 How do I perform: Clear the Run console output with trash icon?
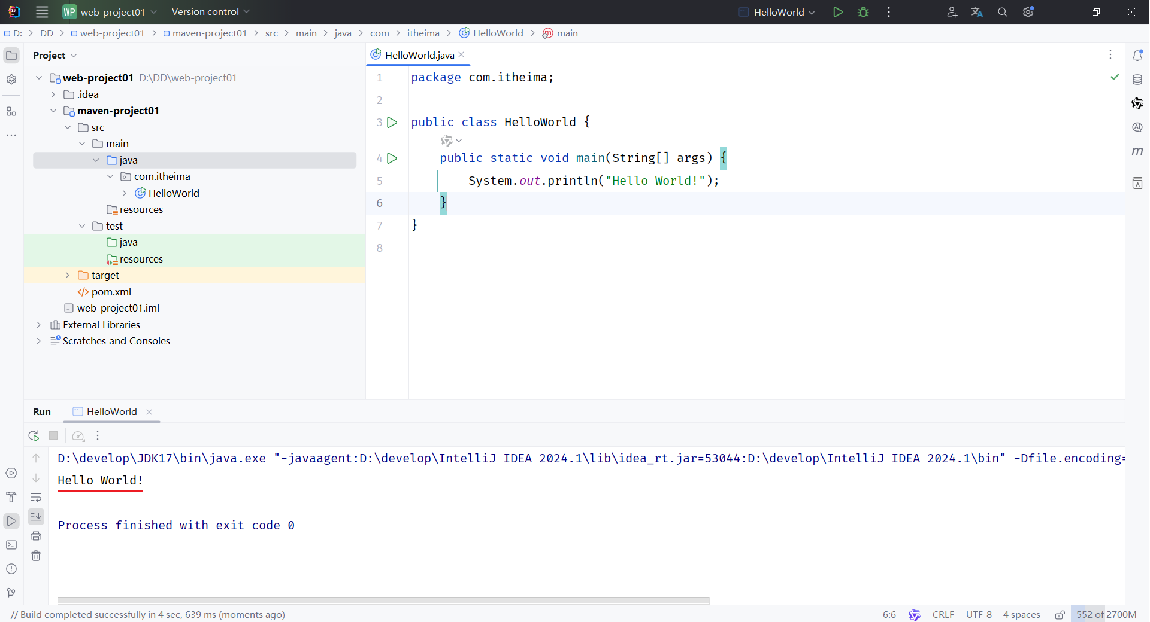pyautogui.click(x=36, y=556)
